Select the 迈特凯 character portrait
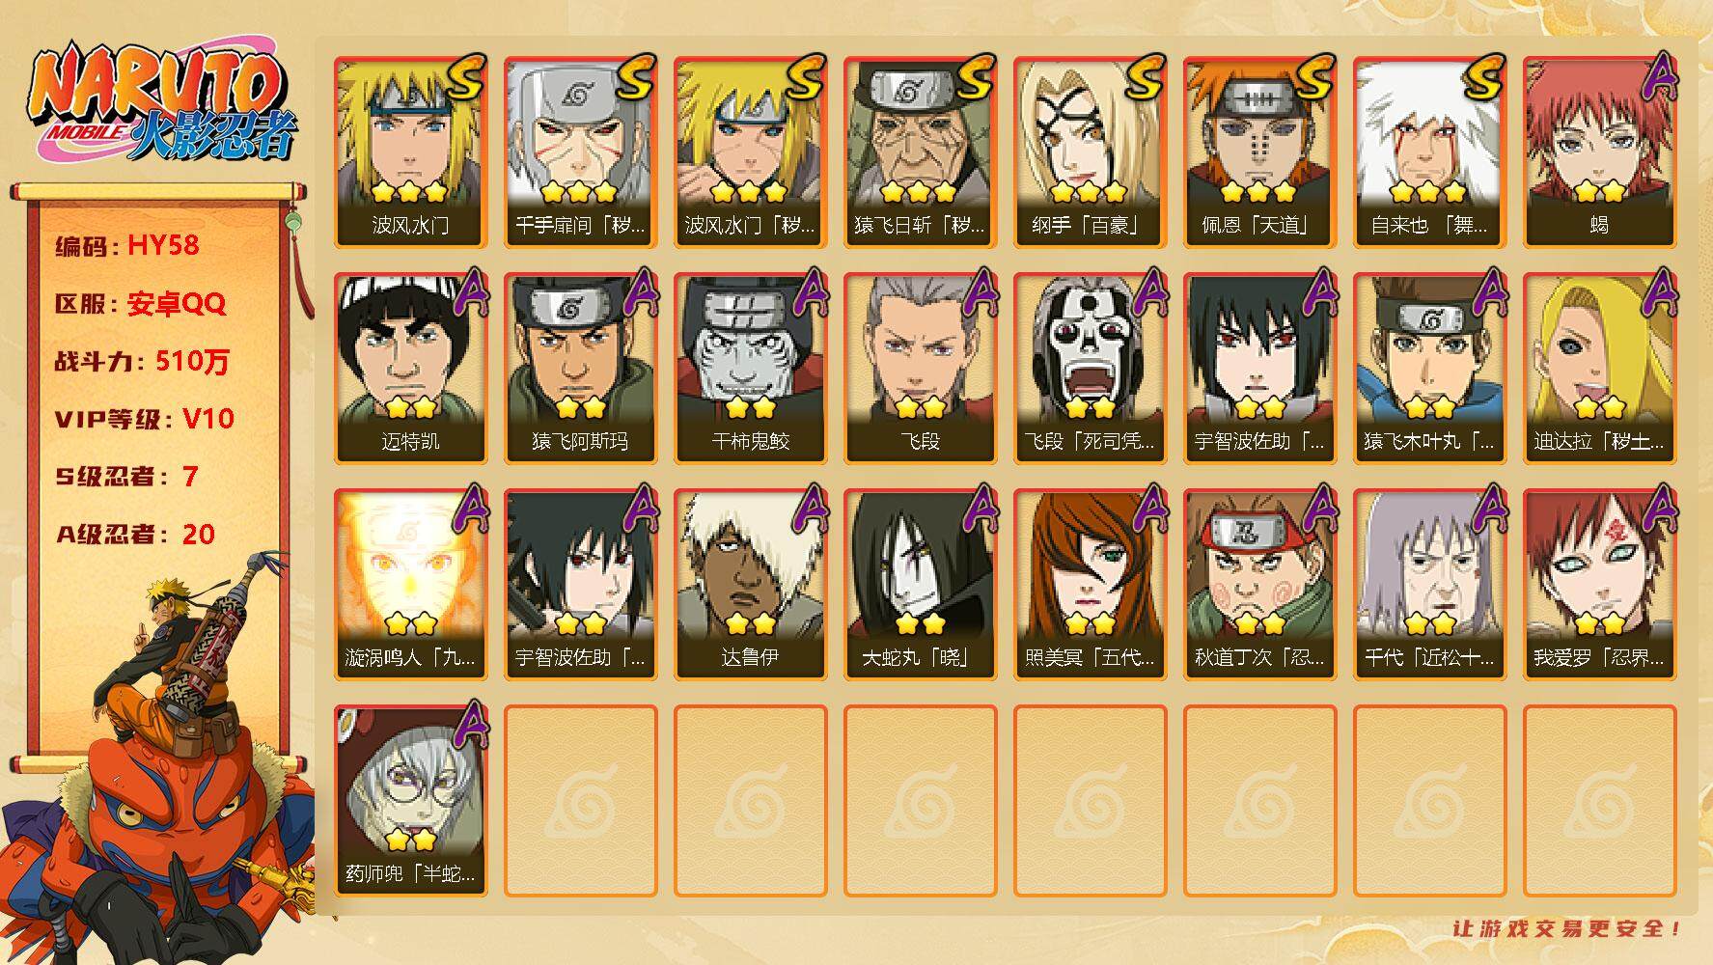This screenshot has height=965, width=1713. point(410,369)
